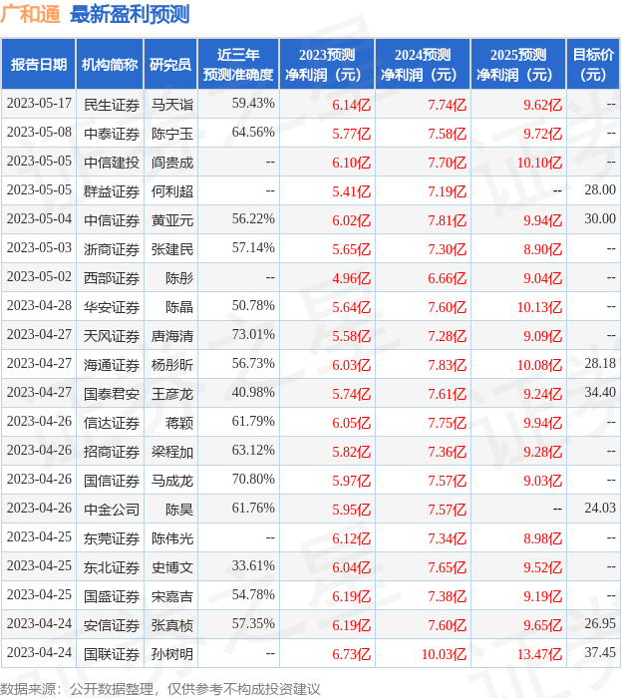Open the 民生证券 institution entry
This screenshot has width=621, height=698.
click(x=111, y=104)
